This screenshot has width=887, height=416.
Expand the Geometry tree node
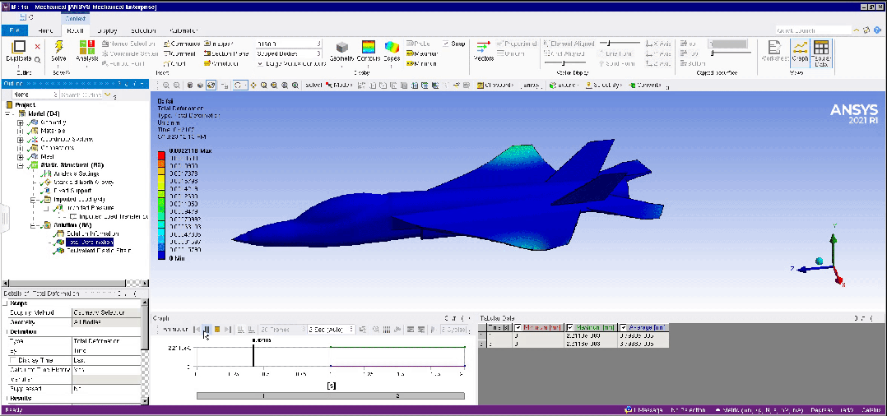pos(21,122)
